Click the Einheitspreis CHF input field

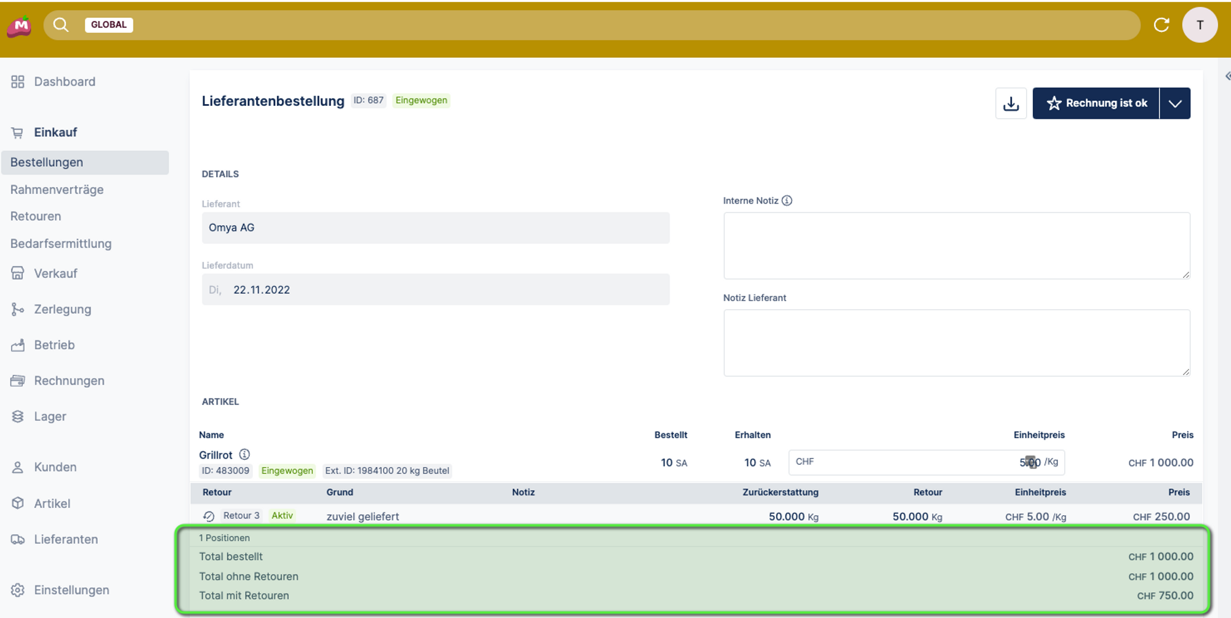coord(911,462)
